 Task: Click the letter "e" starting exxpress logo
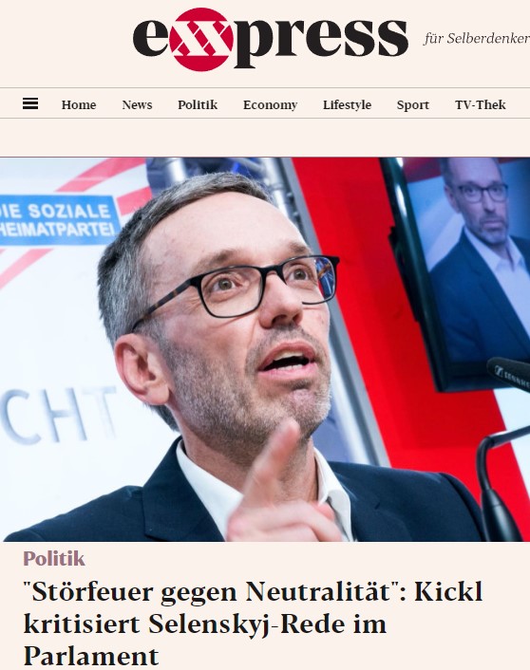click(151, 39)
